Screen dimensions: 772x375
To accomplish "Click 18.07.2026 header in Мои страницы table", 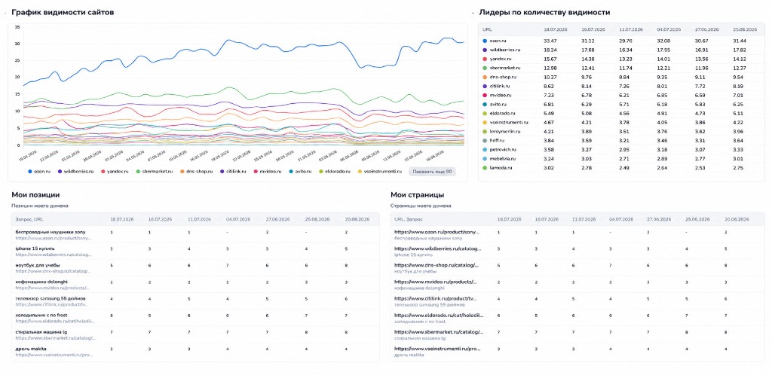I will coord(510,219).
